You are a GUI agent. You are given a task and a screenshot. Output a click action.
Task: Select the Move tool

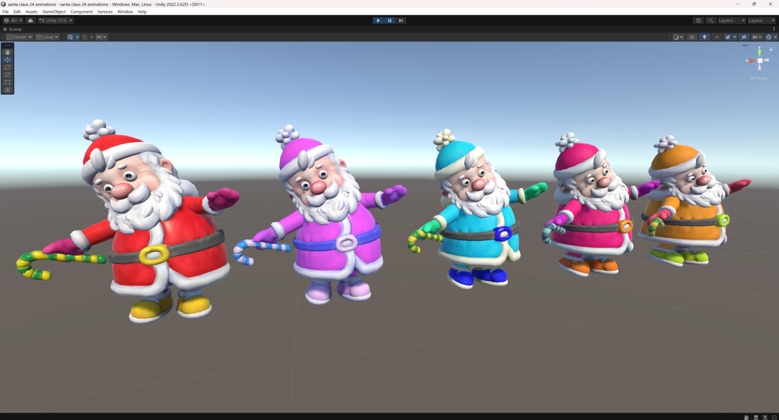[x=7, y=60]
